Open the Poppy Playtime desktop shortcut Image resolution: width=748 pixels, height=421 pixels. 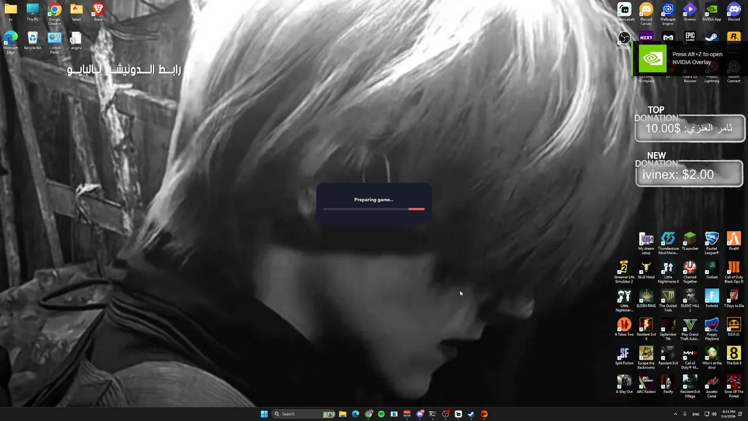(712, 329)
